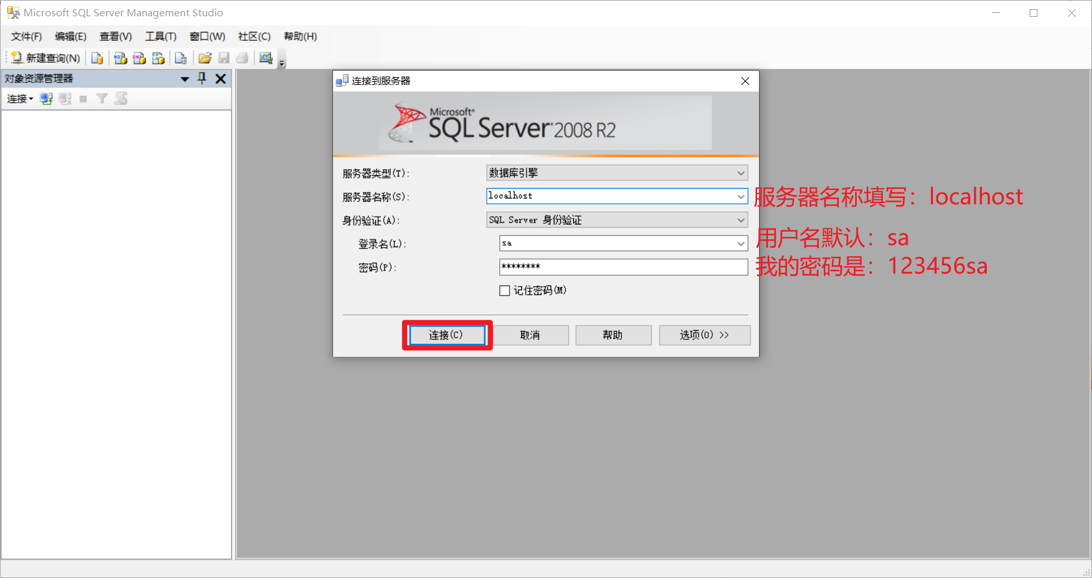Toggle the Object Explorer auto-hide pin
This screenshot has width=1092, height=578.
pos(202,78)
